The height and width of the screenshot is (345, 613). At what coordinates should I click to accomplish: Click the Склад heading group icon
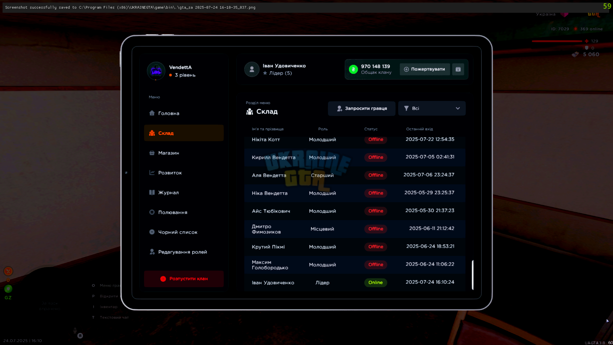tap(250, 111)
